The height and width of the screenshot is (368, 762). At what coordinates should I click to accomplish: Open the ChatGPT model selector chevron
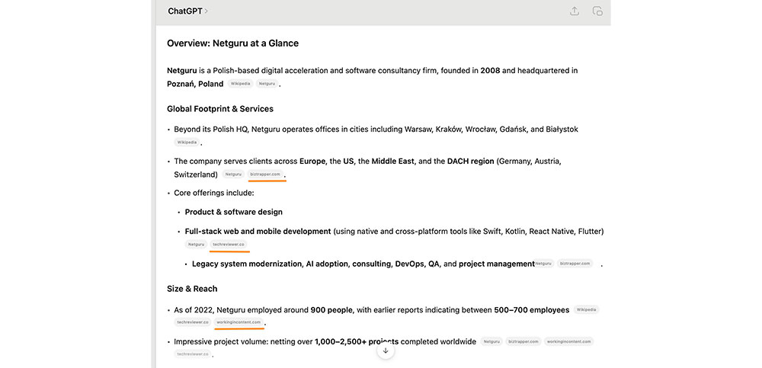[x=207, y=11]
